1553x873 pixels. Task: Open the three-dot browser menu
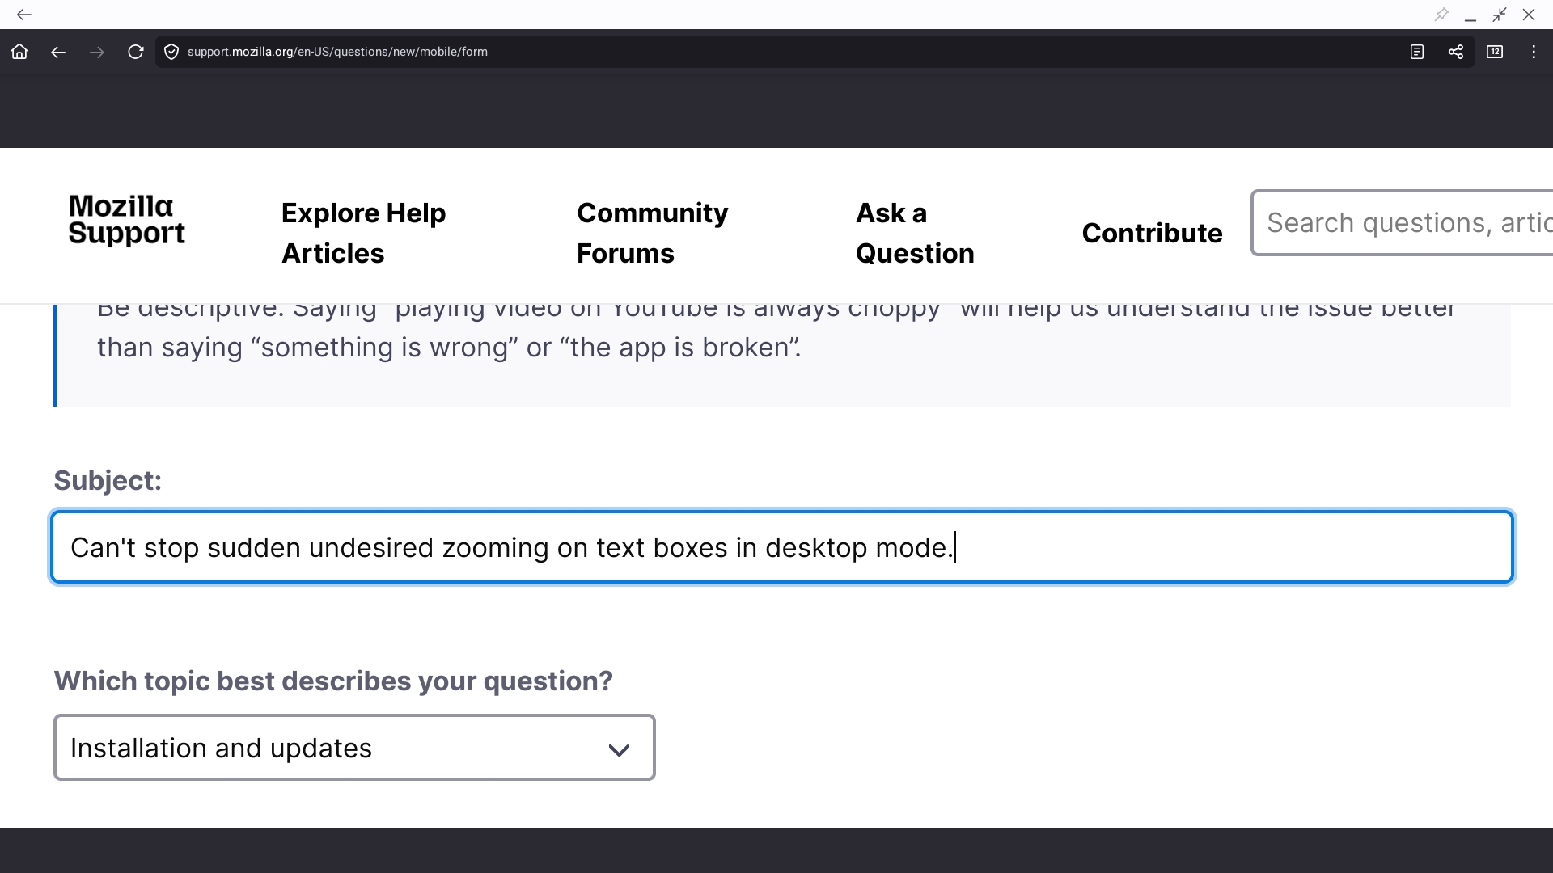[1534, 52]
